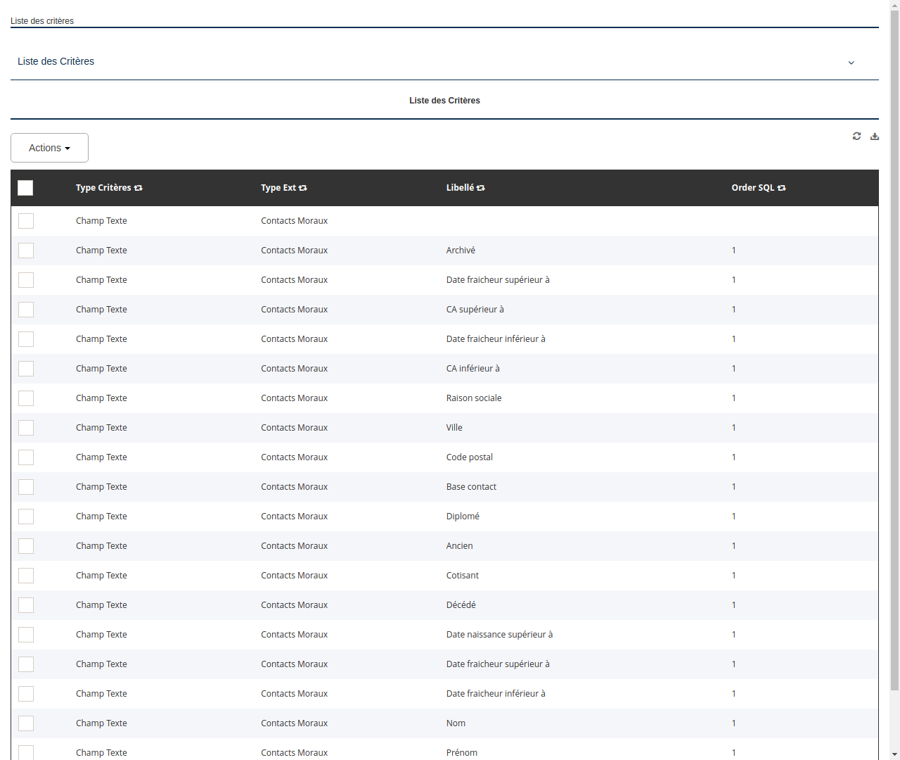
Task: Click the Liste des critères breadcrumb link
Action: pos(42,21)
